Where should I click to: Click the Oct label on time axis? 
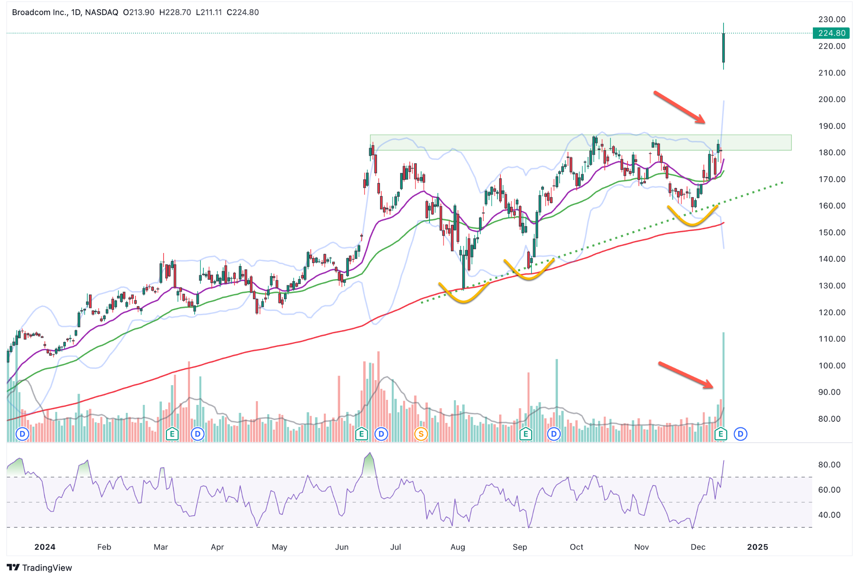tap(576, 547)
